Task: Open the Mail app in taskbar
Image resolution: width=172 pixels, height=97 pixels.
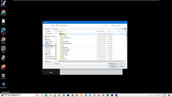Action: (x=64, y=95)
